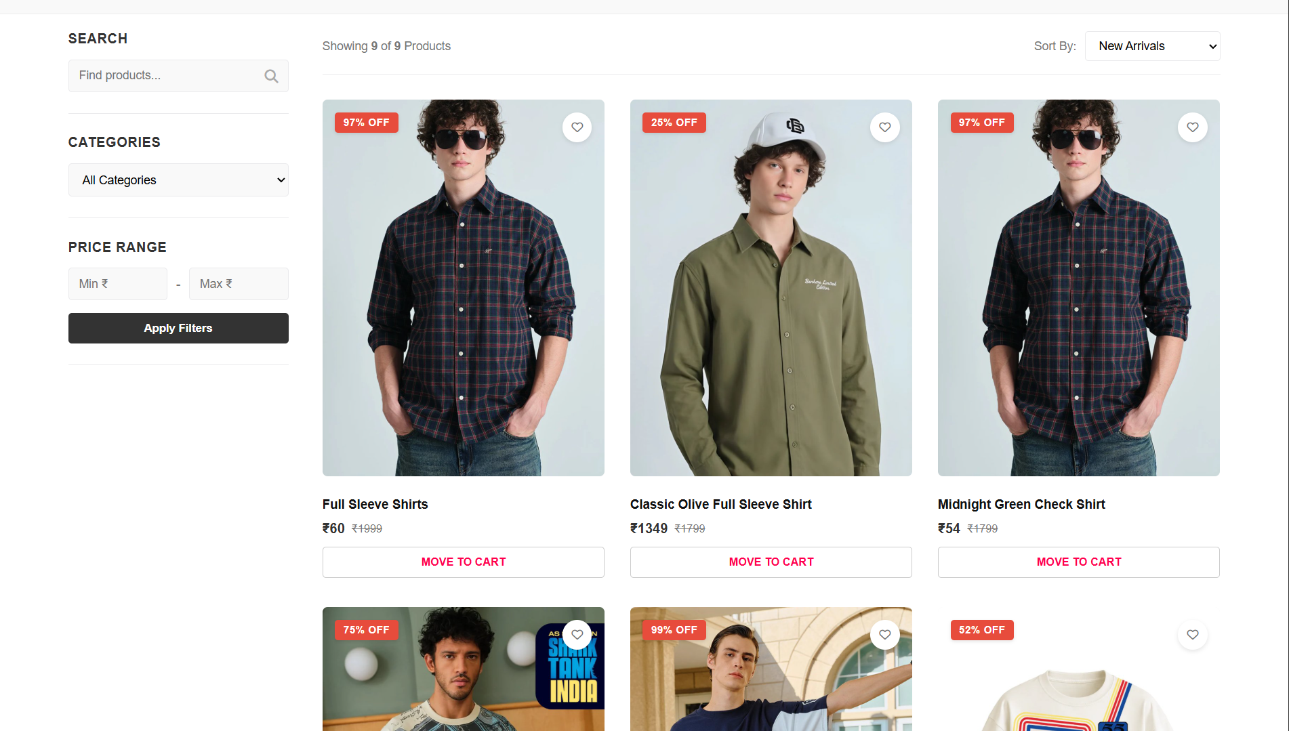
Task: Click the heart on the Shark Tank India product
Action: (577, 634)
